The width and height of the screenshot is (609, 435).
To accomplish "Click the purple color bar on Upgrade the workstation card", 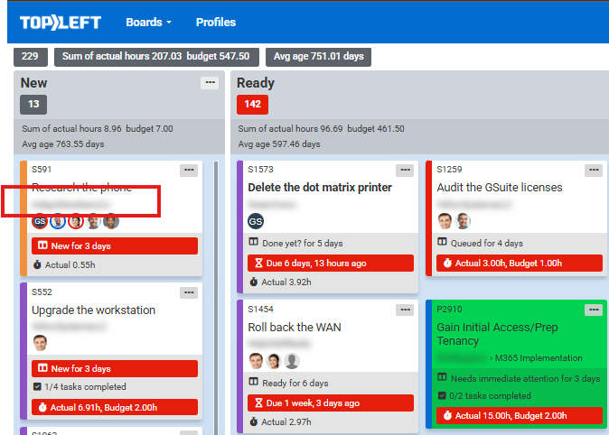I will 23,352.
